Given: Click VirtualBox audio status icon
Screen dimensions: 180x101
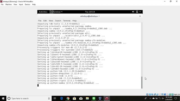Looking at the screenshot, I should pos(152,94).
